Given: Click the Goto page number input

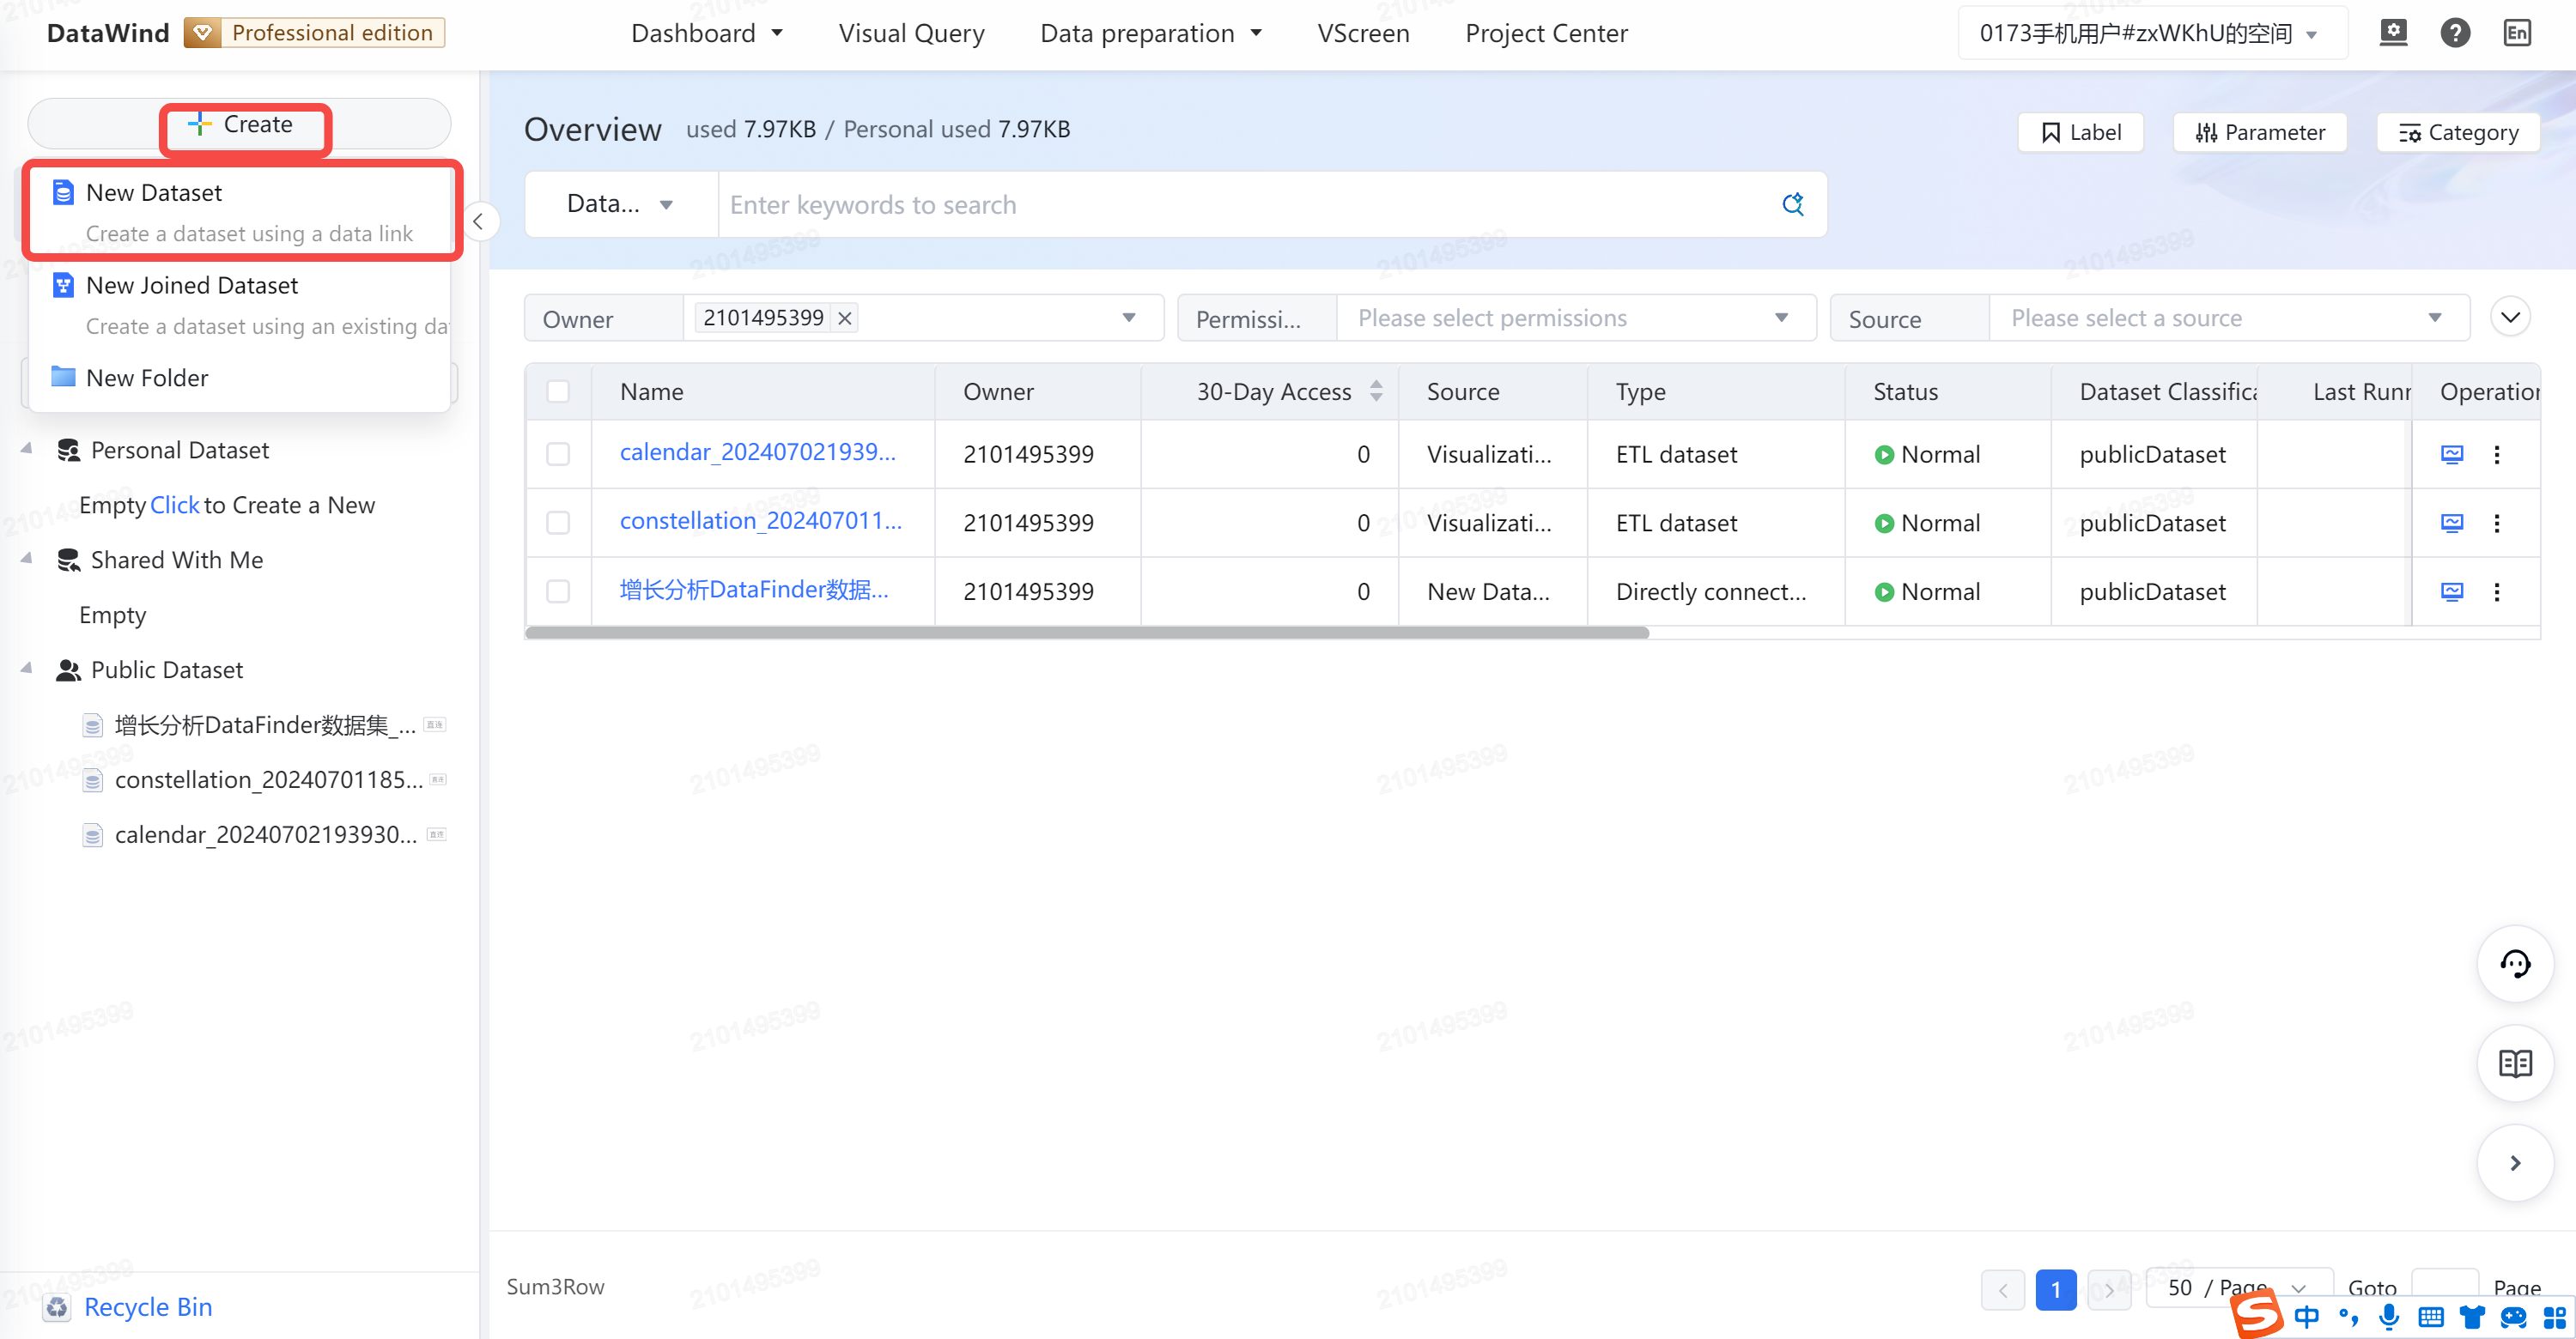Looking at the screenshot, I should 2444,1288.
